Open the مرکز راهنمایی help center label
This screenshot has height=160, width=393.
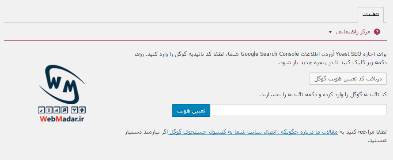coord(353,32)
